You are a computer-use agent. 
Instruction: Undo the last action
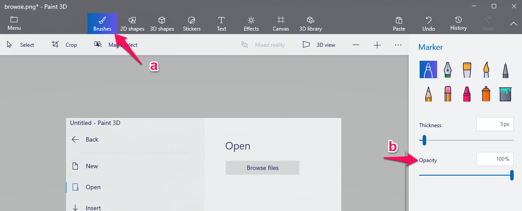[x=429, y=24]
